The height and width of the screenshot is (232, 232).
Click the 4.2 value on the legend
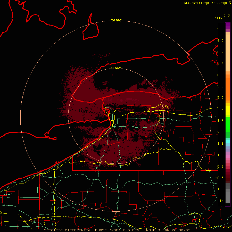[x=220, y=109]
